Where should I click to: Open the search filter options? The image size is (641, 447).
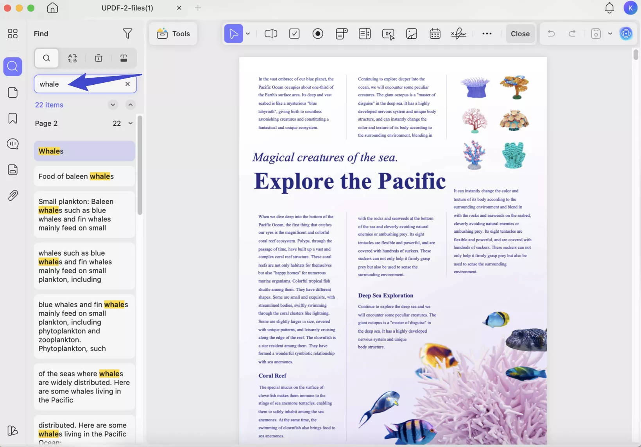pyautogui.click(x=128, y=34)
